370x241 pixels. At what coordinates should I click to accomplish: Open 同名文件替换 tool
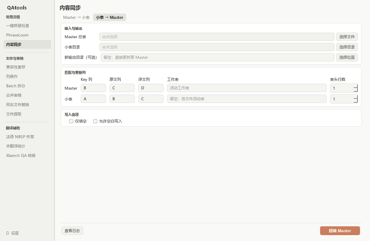click(x=27, y=105)
